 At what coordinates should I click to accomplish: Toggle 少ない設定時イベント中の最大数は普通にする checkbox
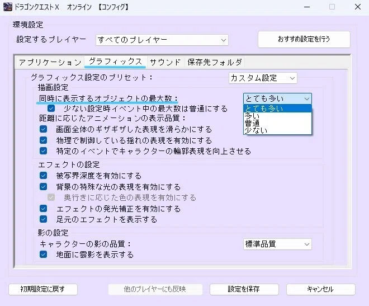[51, 109]
